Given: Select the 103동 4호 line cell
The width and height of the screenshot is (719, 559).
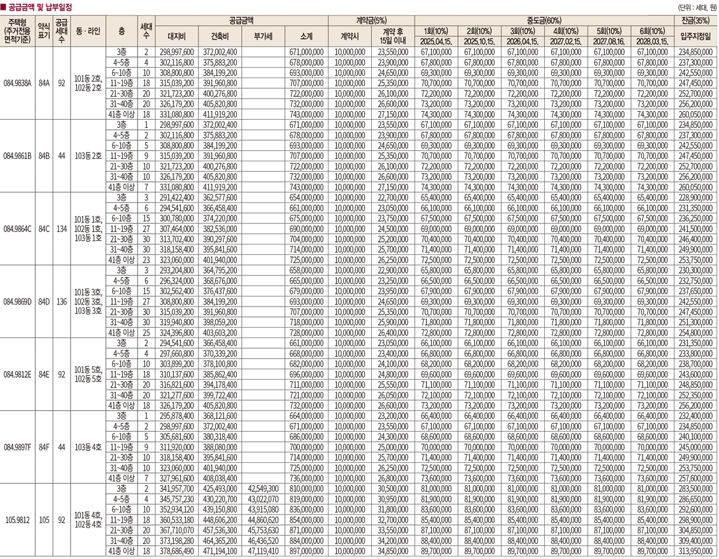Looking at the screenshot, I should click(87, 447).
